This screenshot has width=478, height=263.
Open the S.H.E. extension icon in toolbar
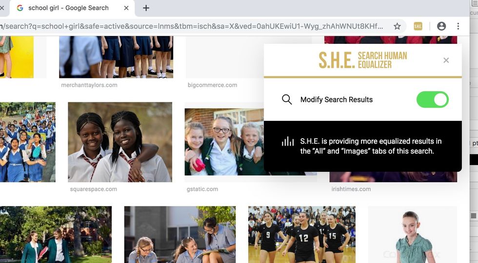click(x=418, y=26)
